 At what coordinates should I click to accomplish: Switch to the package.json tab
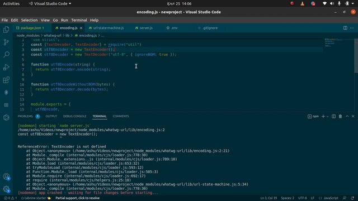(30, 28)
